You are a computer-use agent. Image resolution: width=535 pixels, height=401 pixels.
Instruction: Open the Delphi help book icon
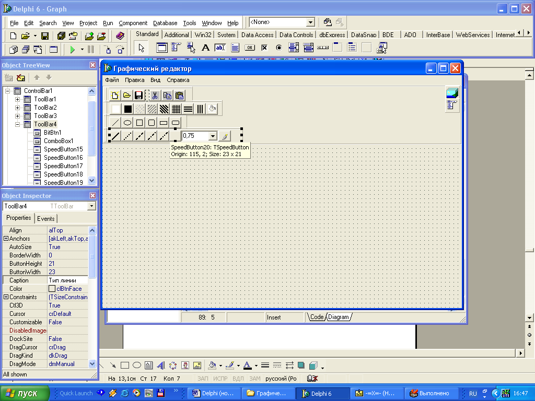coord(120,36)
